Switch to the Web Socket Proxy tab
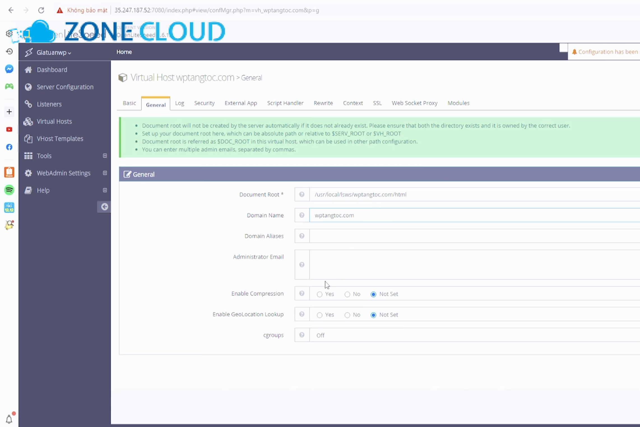Image resolution: width=640 pixels, height=427 pixels. tap(414, 103)
